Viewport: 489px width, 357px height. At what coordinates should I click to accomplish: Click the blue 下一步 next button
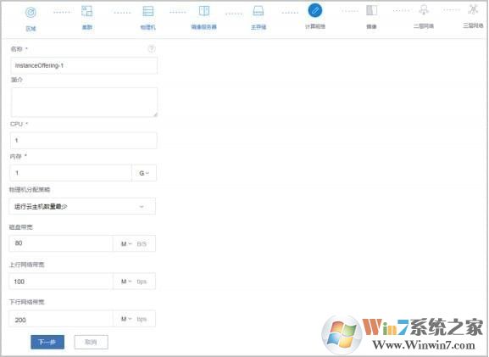(x=47, y=342)
